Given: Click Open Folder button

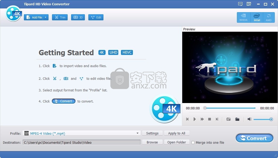Looking at the screenshot, I should [x=177, y=142].
